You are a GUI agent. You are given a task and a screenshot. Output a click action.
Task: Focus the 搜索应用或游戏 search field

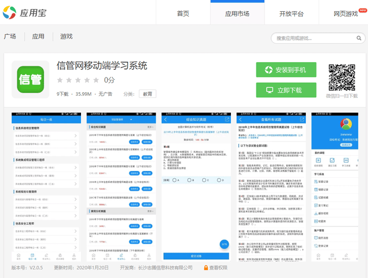pos(313,38)
